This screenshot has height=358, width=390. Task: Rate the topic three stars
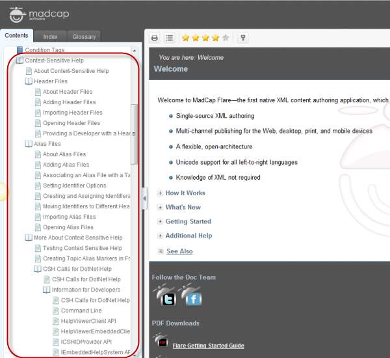[205, 38]
